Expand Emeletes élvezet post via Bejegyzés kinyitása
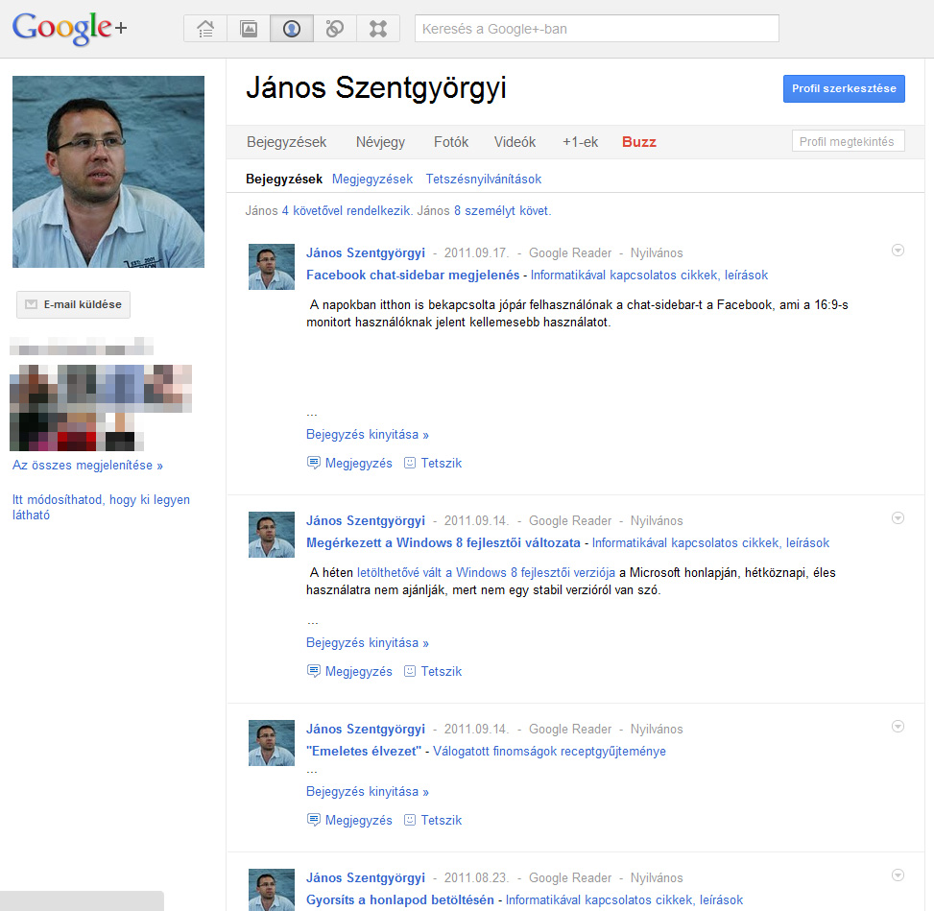 pos(368,792)
